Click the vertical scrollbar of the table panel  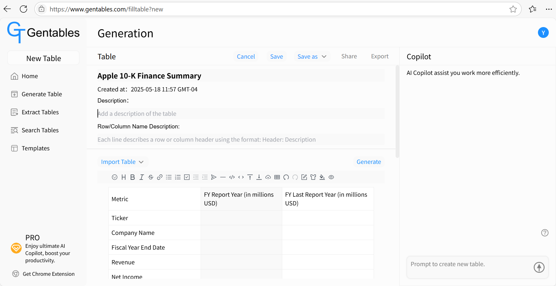(397, 111)
